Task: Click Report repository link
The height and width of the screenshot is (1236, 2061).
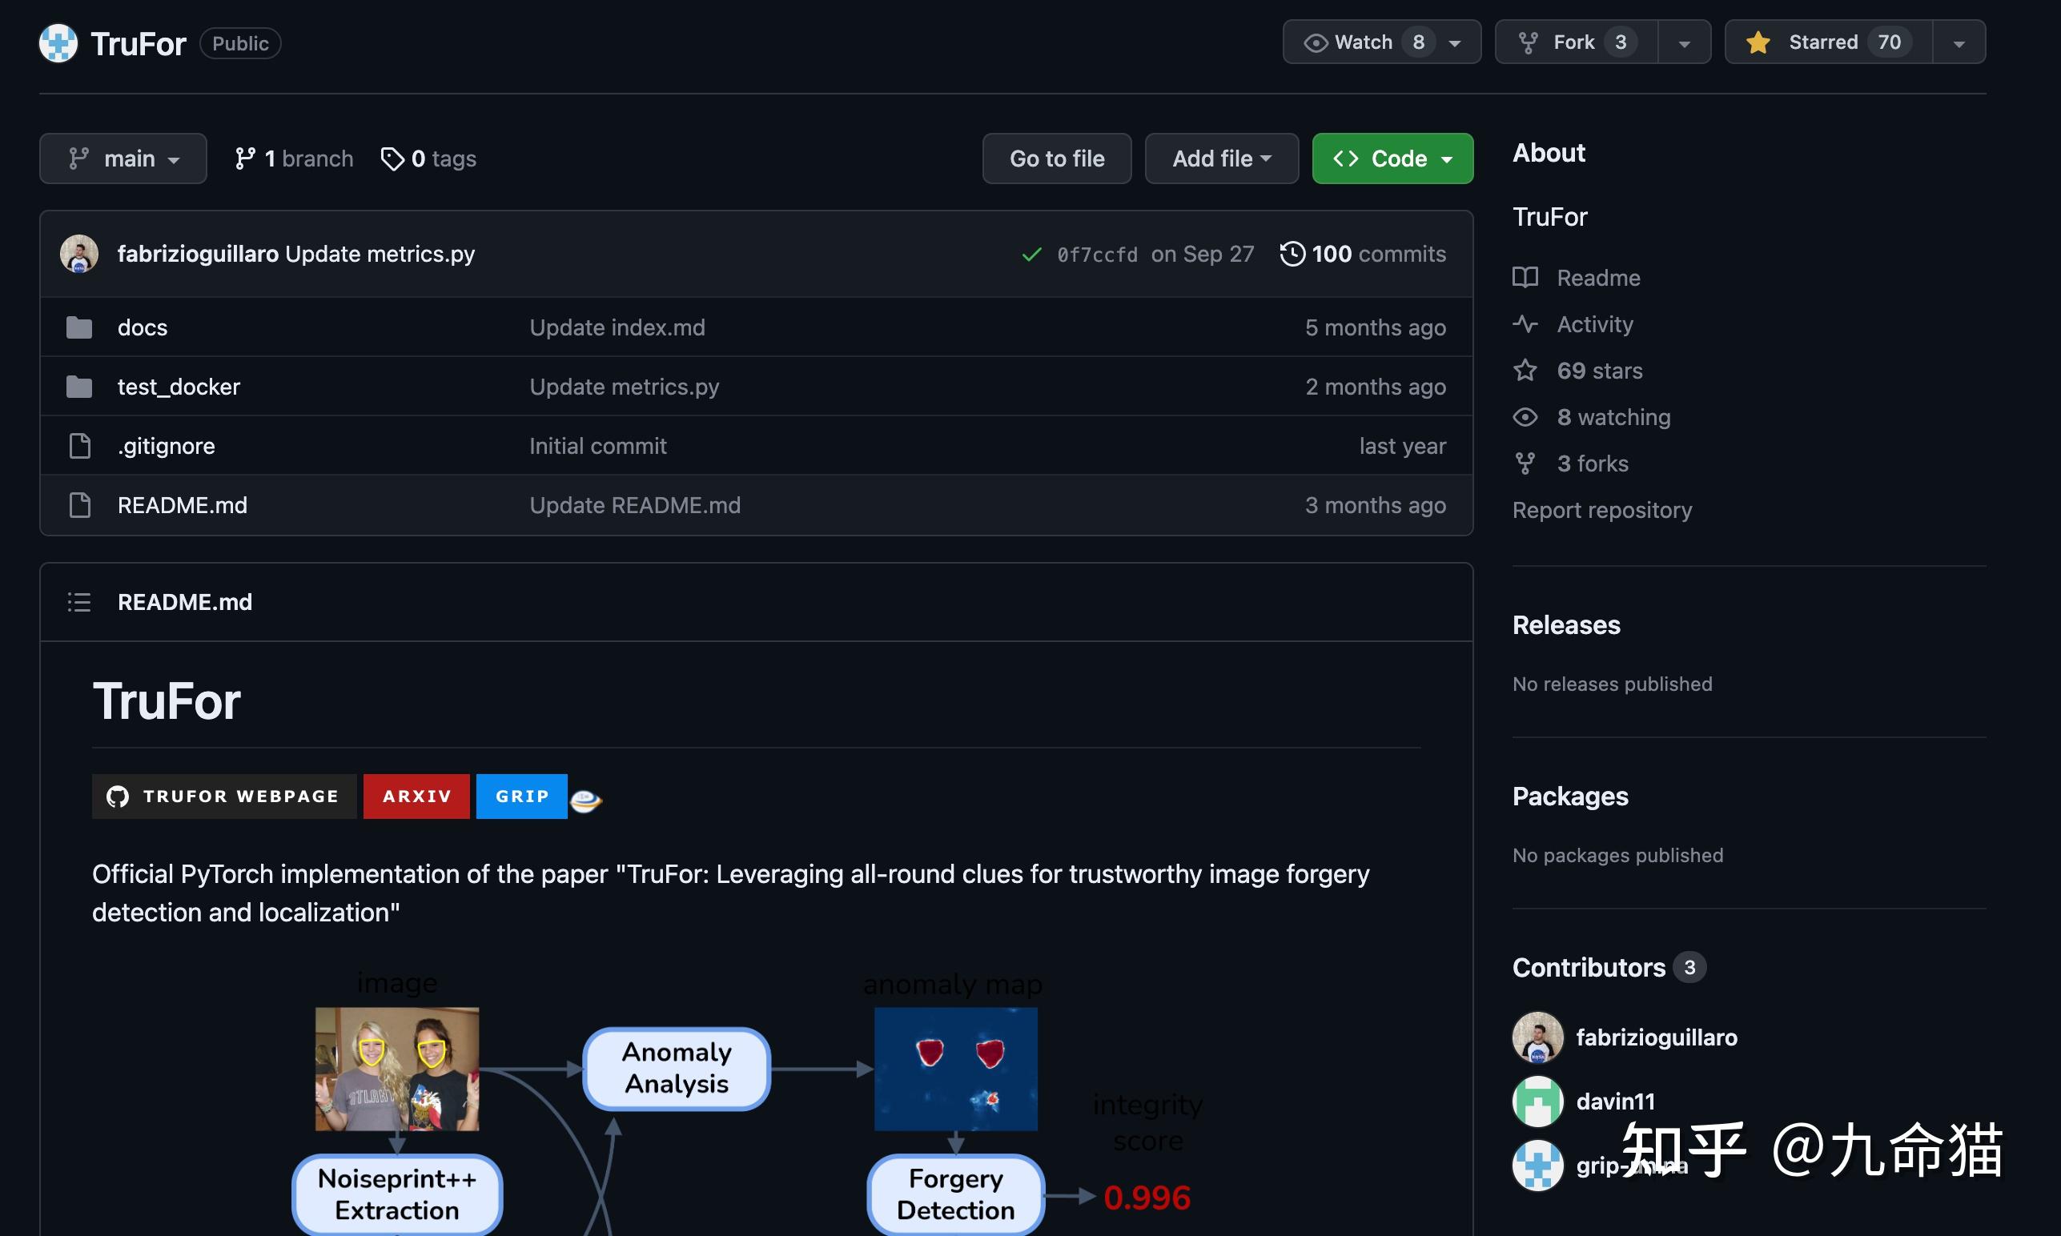Action: [x=1602, y=510]
